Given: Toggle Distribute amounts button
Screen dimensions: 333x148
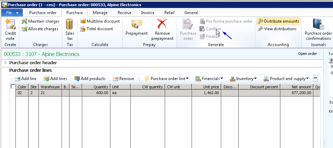Looking at the screenshot, I should [278, 21].
